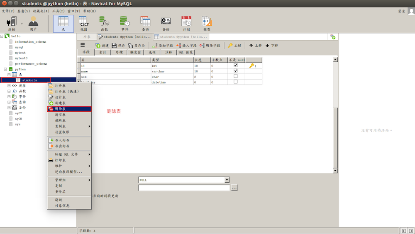The width and height of the screenshot is (415, 234).
Task: Enable not-null checkbox for sex field
Action: [236, 76]
